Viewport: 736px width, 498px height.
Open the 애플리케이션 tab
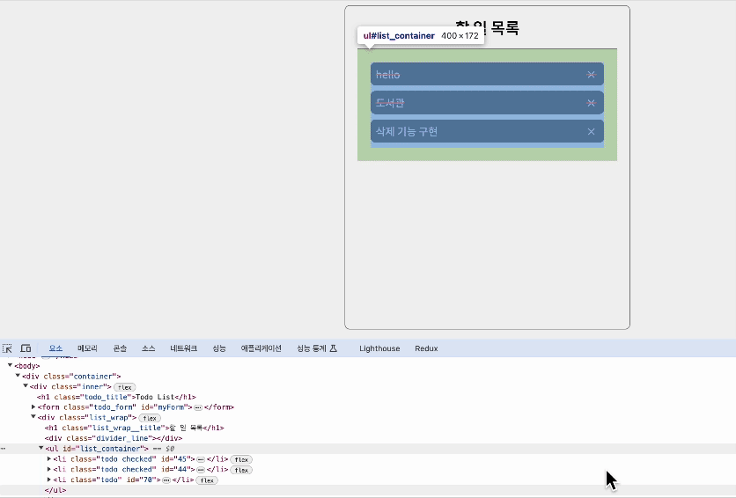(x=261, y=348)
